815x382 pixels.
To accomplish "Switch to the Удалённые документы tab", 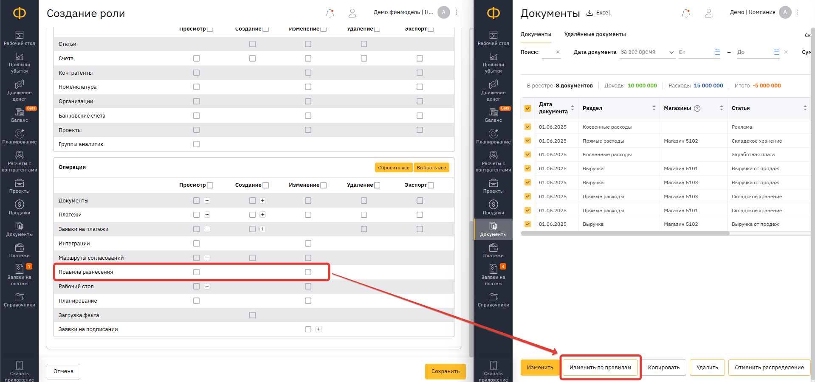I will point(595,34).
